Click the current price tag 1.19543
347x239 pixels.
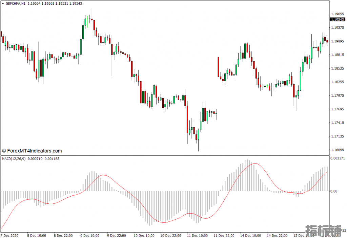pos(338,19)
